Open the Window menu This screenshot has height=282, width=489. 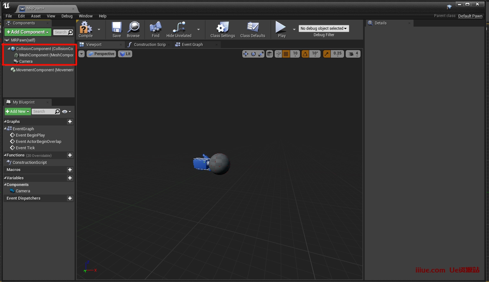point(86,16)
